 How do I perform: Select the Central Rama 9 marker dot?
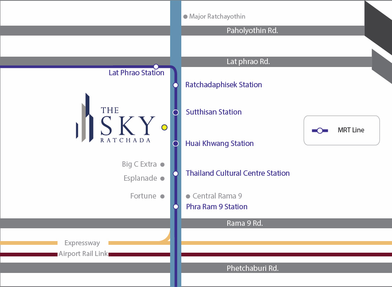188,196
